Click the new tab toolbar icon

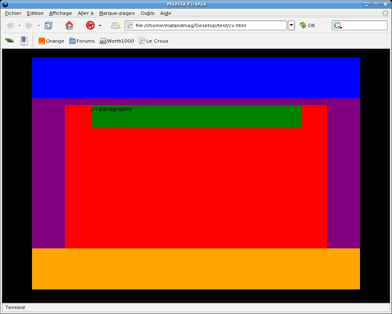[116, 25]
